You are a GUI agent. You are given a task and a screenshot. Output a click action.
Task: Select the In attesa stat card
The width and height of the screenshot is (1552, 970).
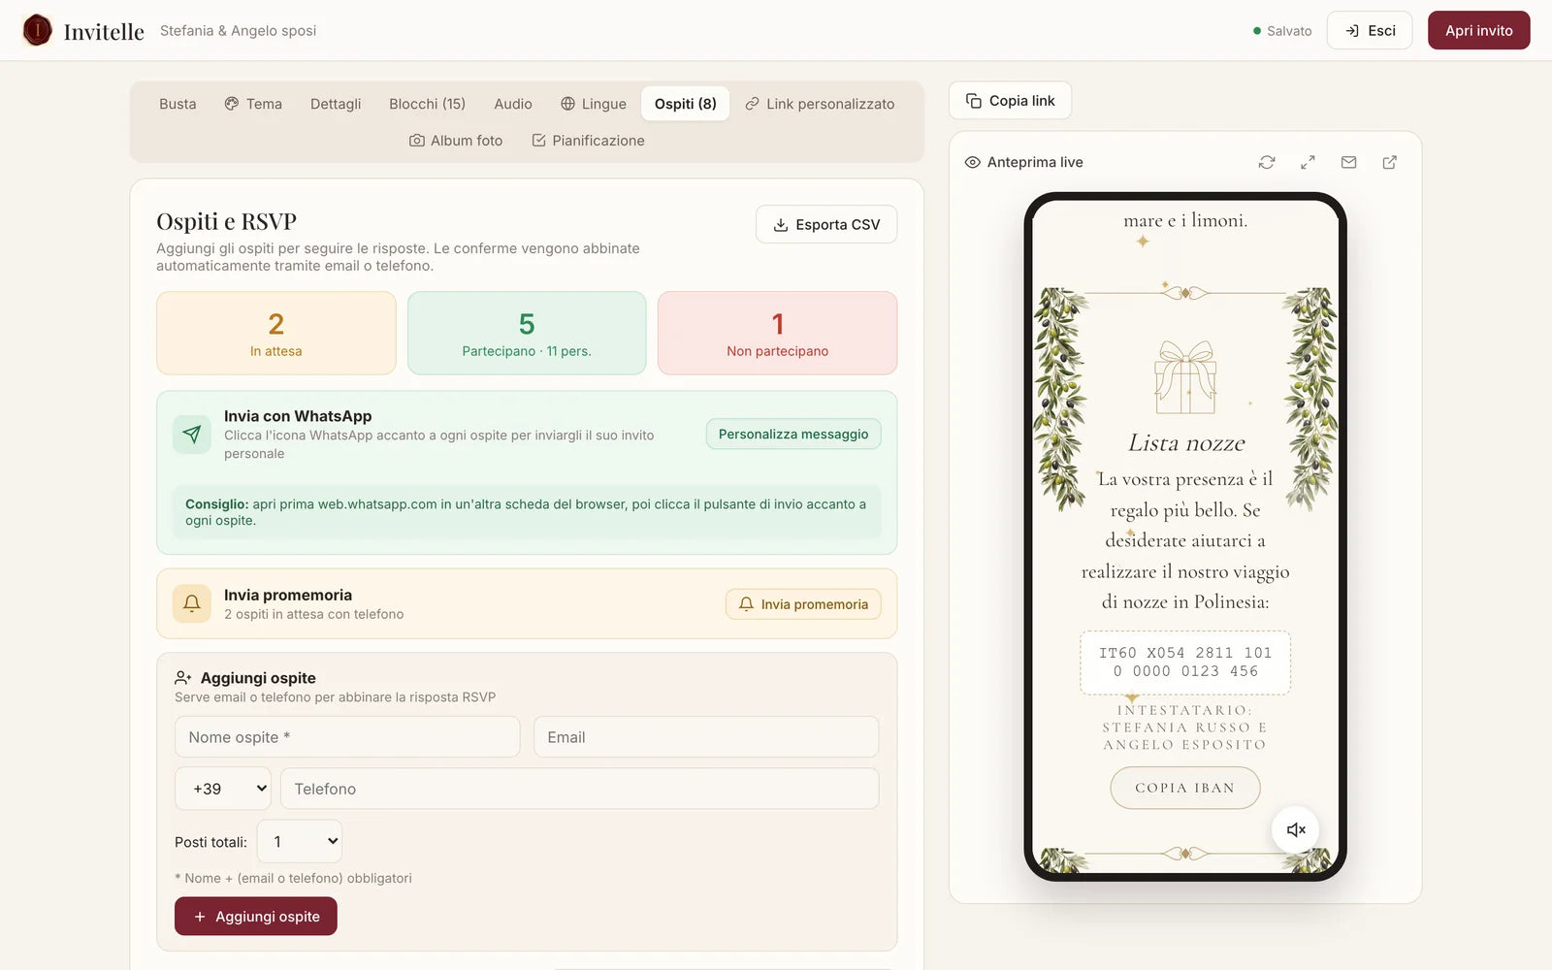click(x=276, y=333)
